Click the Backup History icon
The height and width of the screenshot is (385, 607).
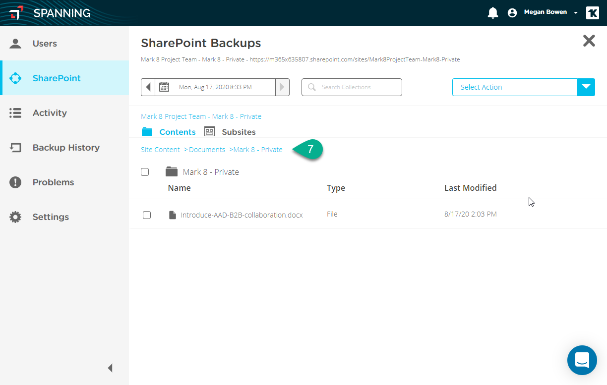point(15,148)
